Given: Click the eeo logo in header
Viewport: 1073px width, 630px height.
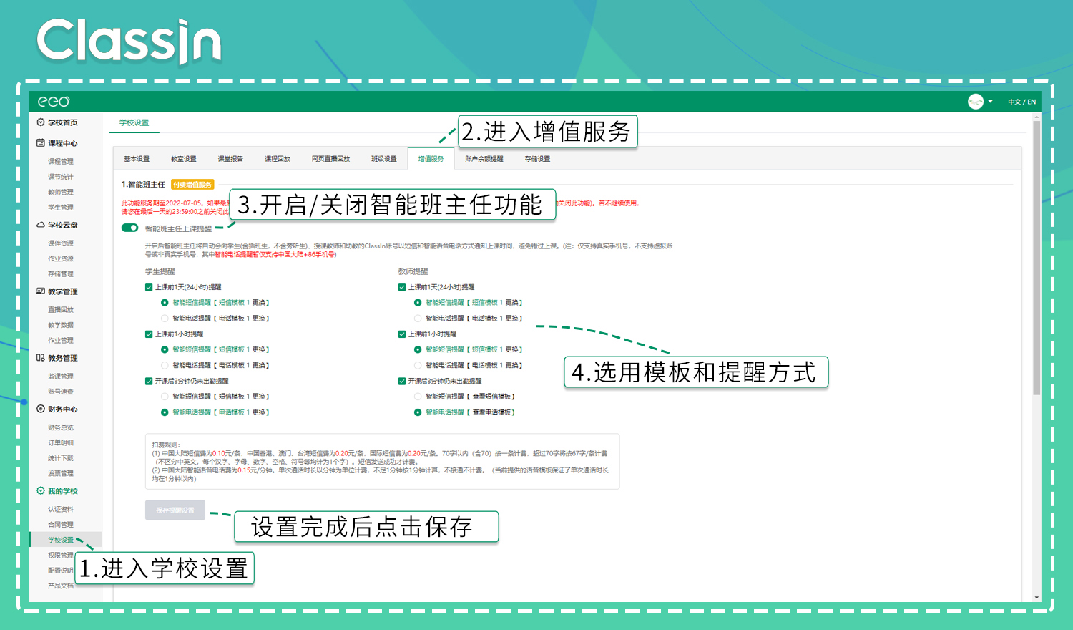Looking at the screenshot, I should point(54,102).
